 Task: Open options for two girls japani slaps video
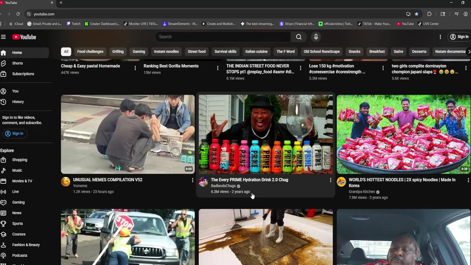pos(466,68)
